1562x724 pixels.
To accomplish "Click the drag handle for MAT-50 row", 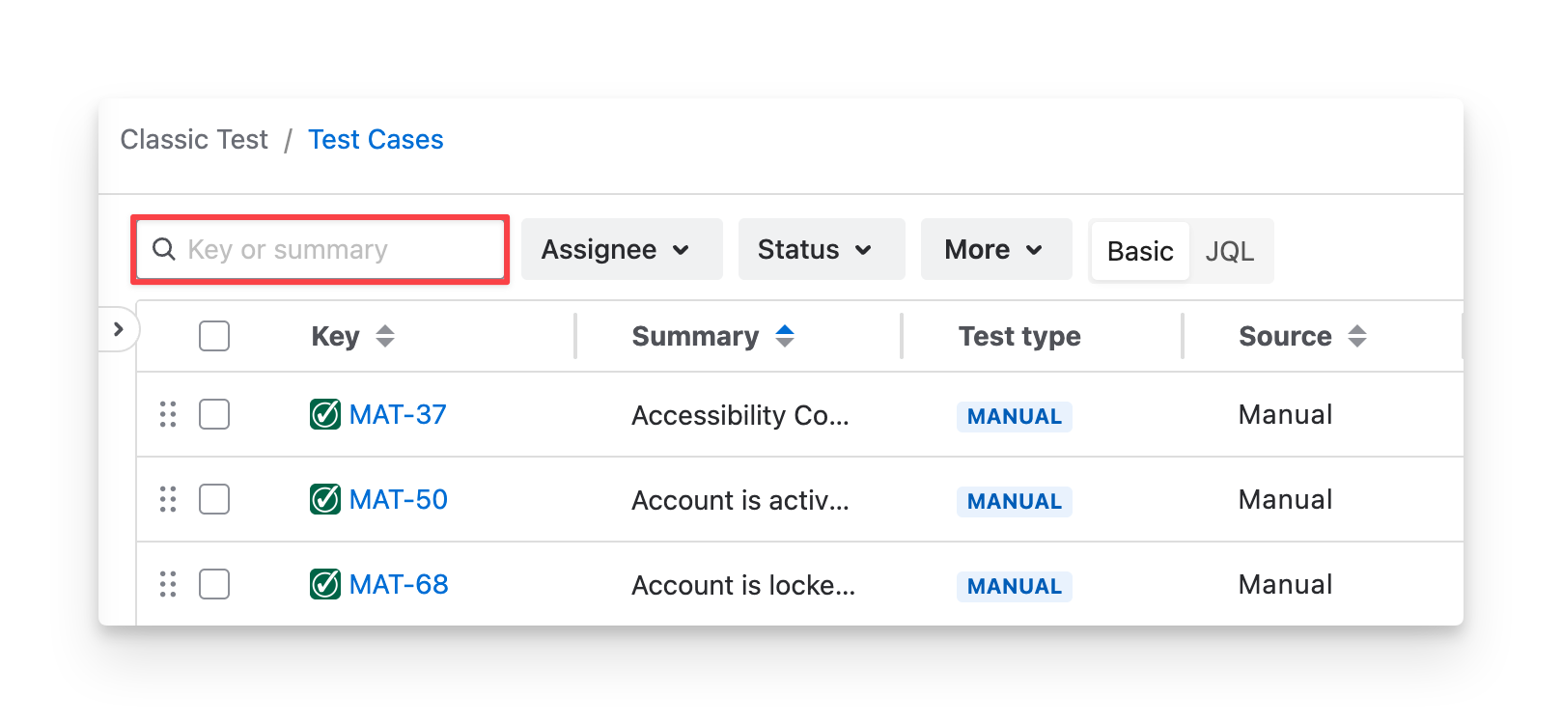I will 168,499.
